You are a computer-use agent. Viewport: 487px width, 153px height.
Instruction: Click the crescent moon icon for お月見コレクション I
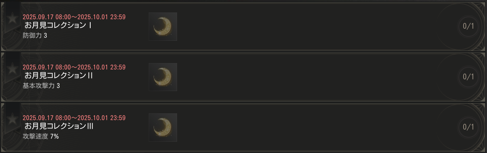(163, 26)
